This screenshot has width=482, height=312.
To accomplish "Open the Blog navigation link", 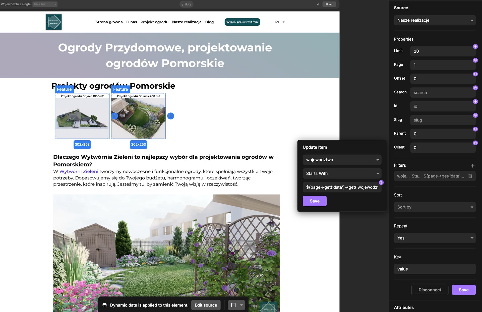I will coord(209,22).
